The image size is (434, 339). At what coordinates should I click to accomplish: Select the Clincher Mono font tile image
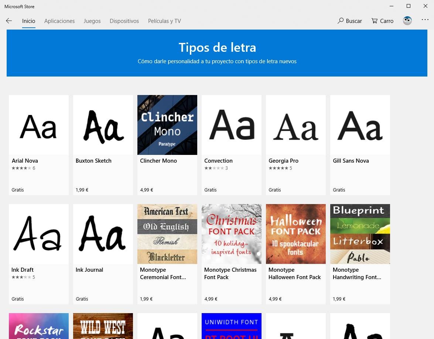click(x=167, y=125)
